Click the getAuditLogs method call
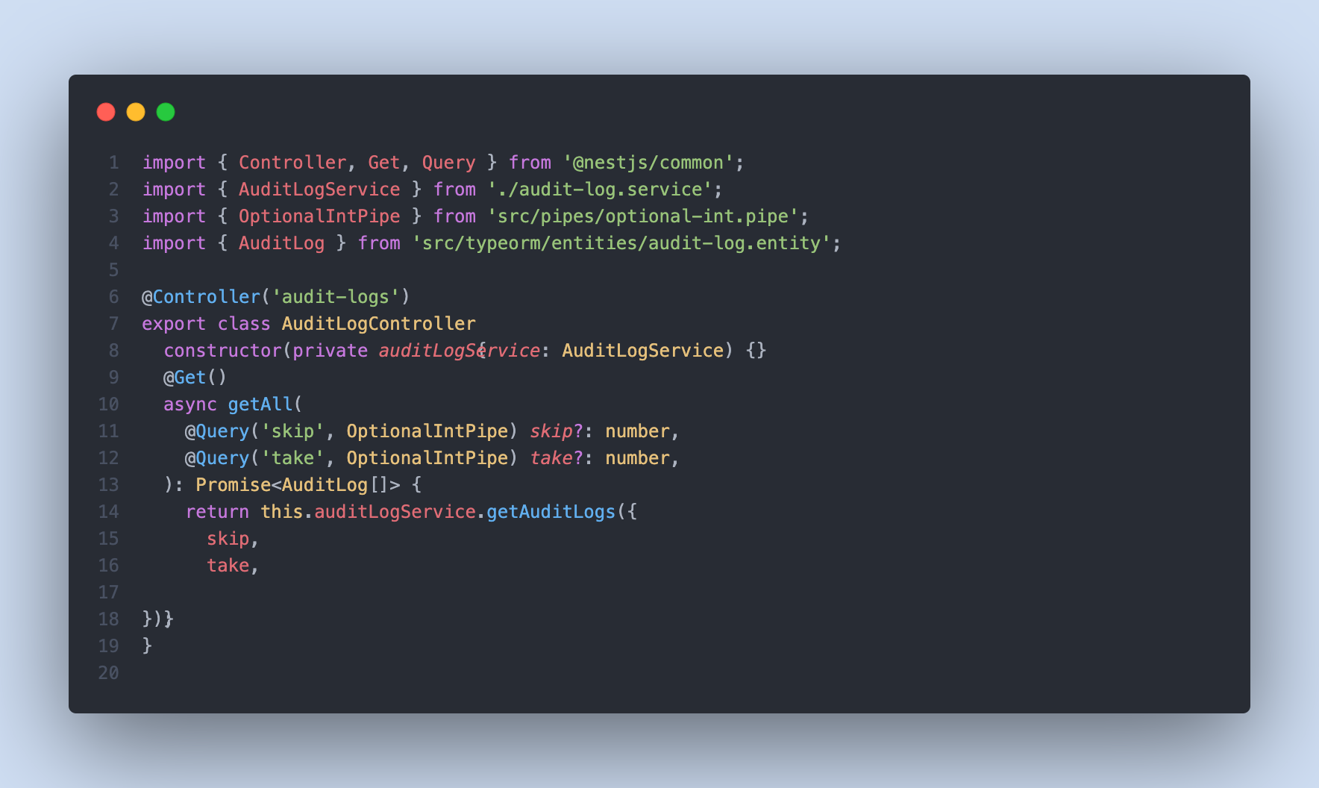Viewport: 1319px width, 788px height. coord(551,512)
